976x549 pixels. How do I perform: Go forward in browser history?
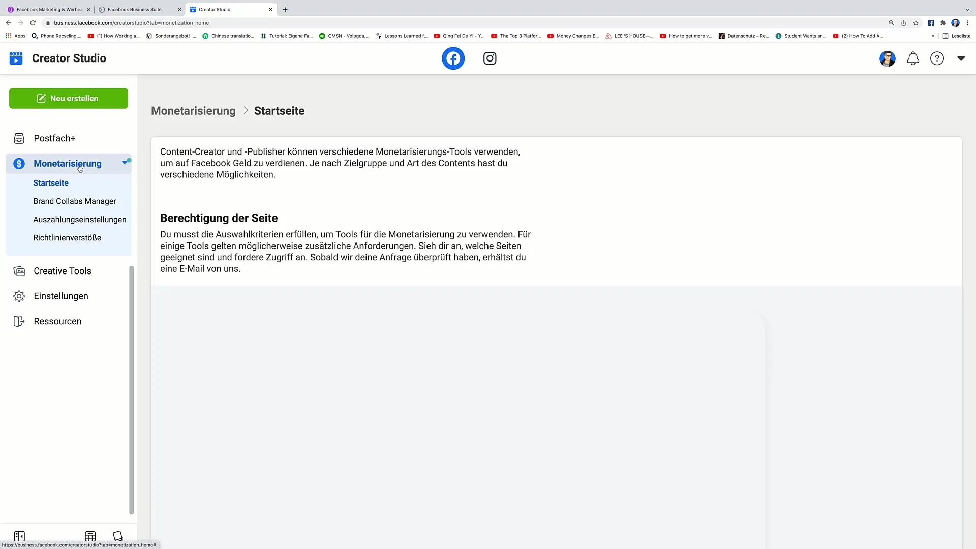tap(20, 23)
